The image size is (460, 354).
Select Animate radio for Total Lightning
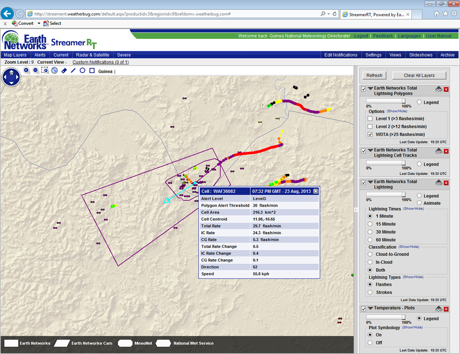pos(419,203)
